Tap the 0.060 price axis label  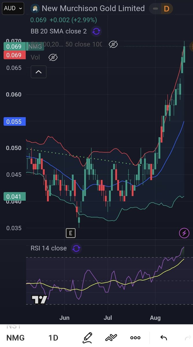pyautogui.click(x=14, y=95)
